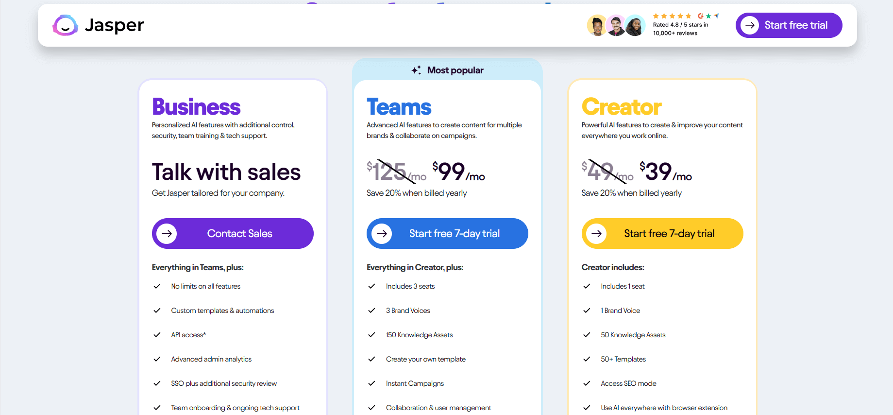Viewport: 893px width, 415px height.
Task: Click the Instant Campaigns feature text
Action: (415, 383)
